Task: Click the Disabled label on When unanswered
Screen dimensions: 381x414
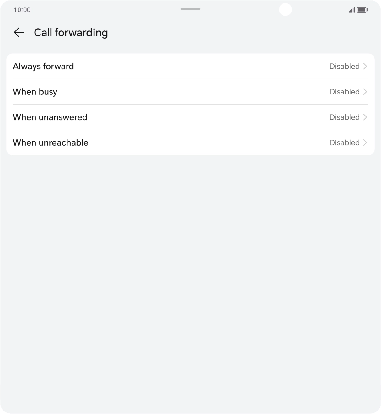Action: [x=344, y=117]
